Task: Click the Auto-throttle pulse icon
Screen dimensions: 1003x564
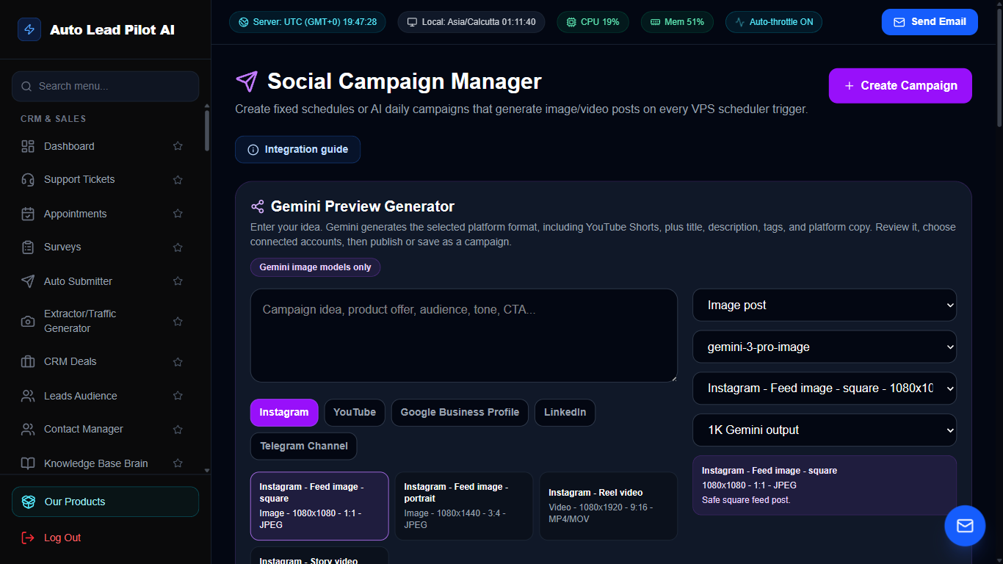Action: pos(740,22)
